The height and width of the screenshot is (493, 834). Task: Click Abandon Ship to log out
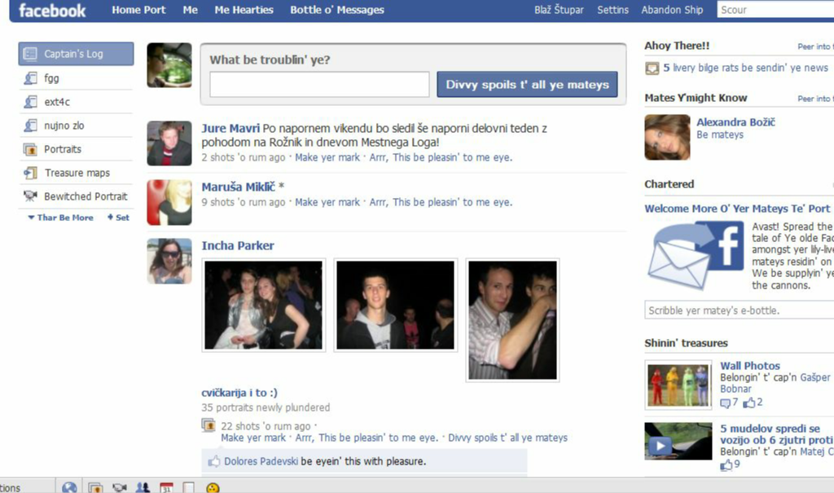[672, 10]
